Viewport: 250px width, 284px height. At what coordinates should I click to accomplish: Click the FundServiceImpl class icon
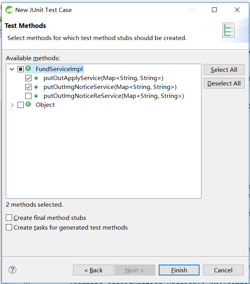28,69
